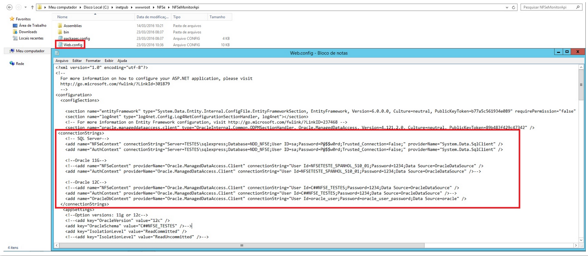This screenshot has height=256, width=588.
Task: Click the '<configuration>' tag line
Action: pos(74,95)
